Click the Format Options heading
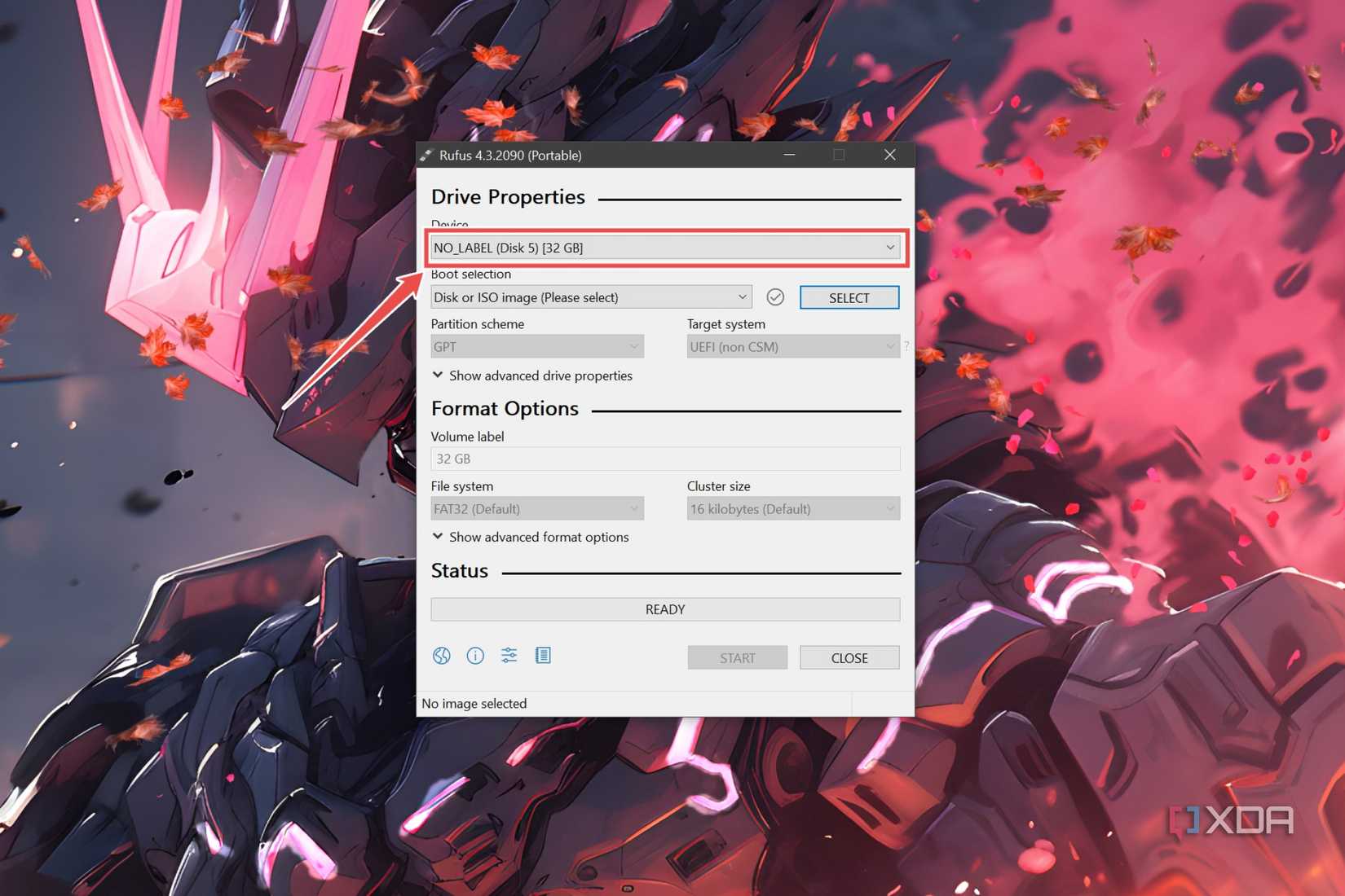The height and width of the screenshot is (896, 1345). (505, 409)
